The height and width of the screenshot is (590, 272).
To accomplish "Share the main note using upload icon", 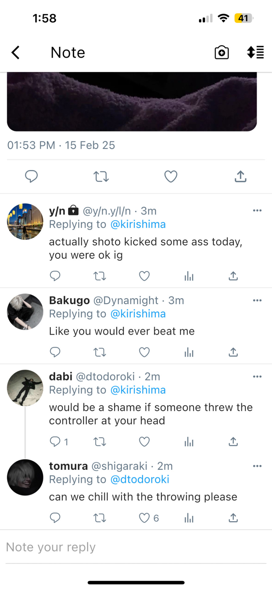I will pos(240,176).
